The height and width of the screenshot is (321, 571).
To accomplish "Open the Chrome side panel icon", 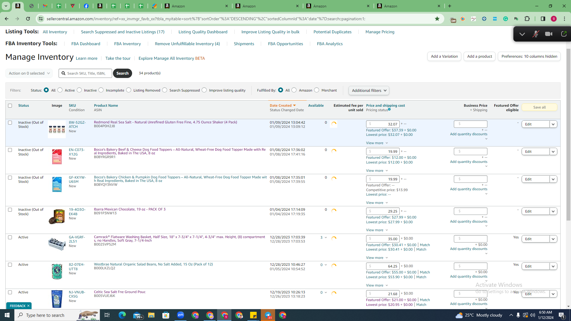I will coord(543,19).
